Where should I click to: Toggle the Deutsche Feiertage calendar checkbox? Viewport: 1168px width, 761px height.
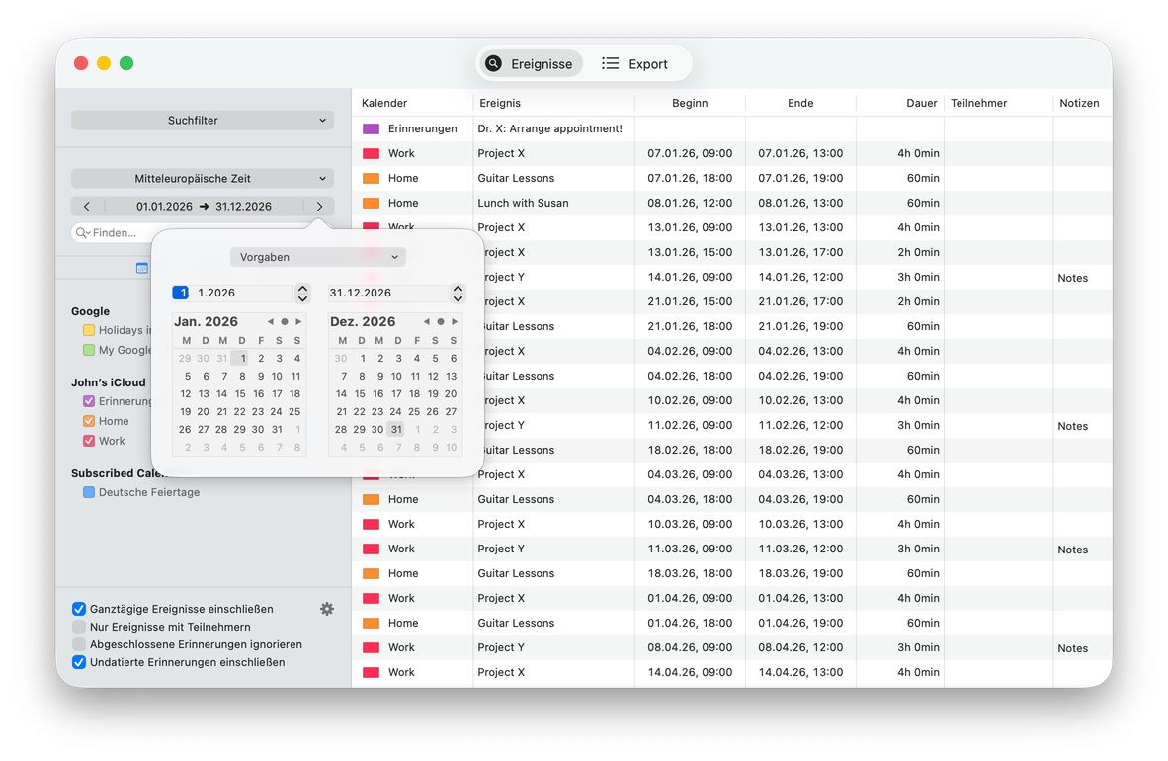click(x=89, y=492)
